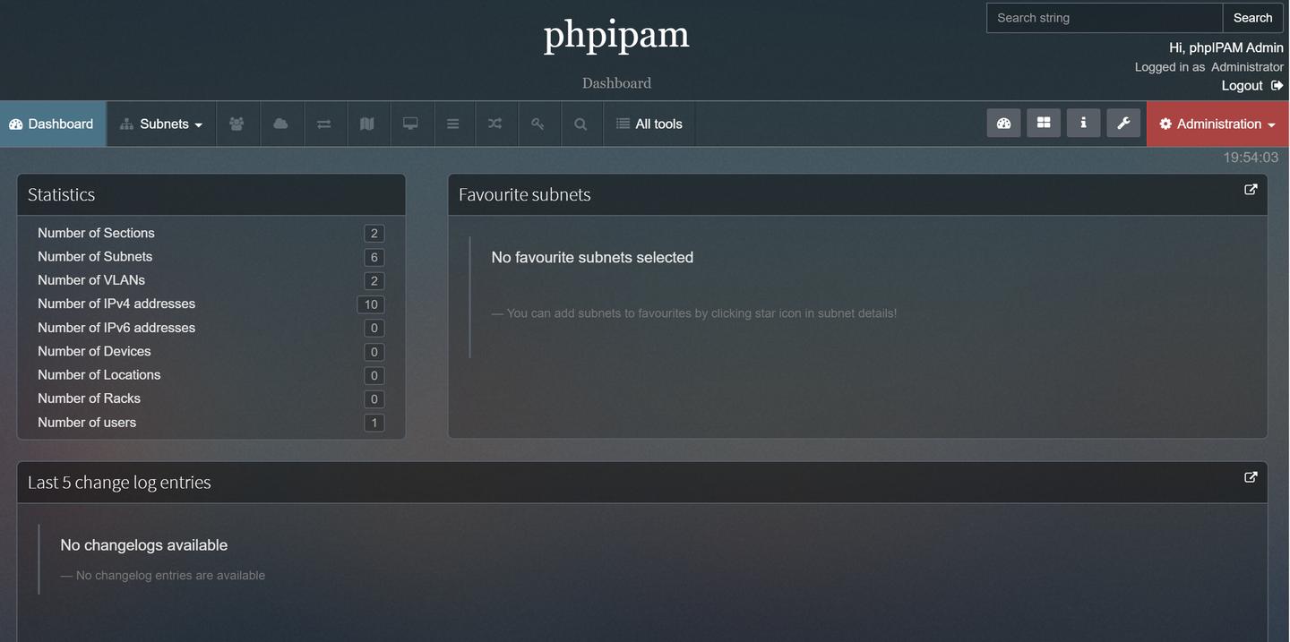Viewport: 1290px width, 642px height.
Task: Click the cloud icon in the navigation bar
Action: click(x=281, y=124)
